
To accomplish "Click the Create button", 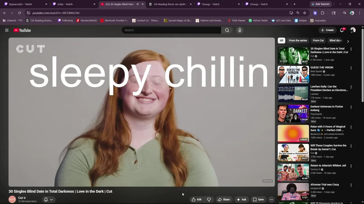I will point(327,30).
